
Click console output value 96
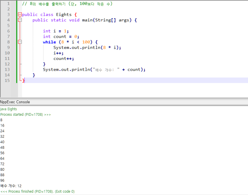2,181
